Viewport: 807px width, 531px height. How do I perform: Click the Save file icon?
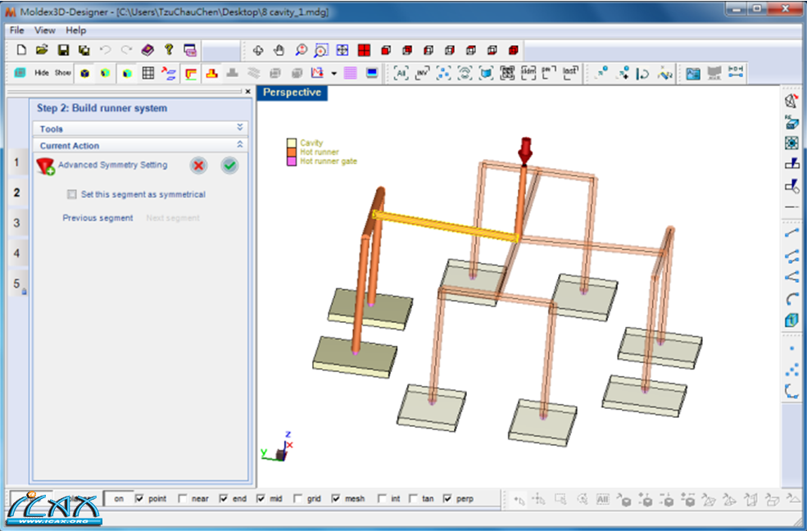tap(62, 50)
